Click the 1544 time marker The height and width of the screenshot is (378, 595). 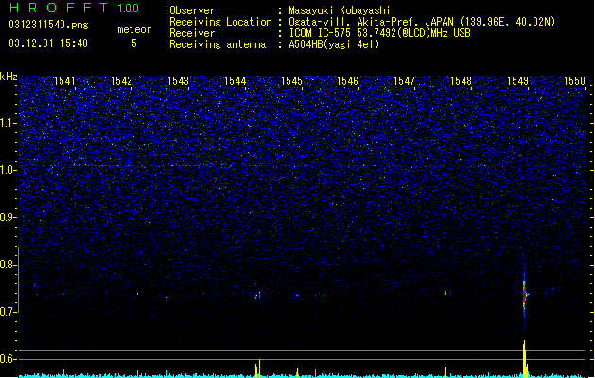(x=235, y=81)
